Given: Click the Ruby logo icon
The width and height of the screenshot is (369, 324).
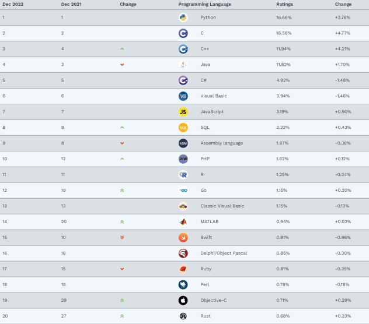Looking at the screenshot, I should coord(183,269).
